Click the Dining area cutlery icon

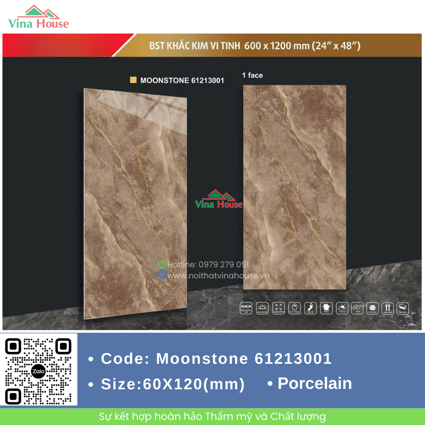coord(388,308)
